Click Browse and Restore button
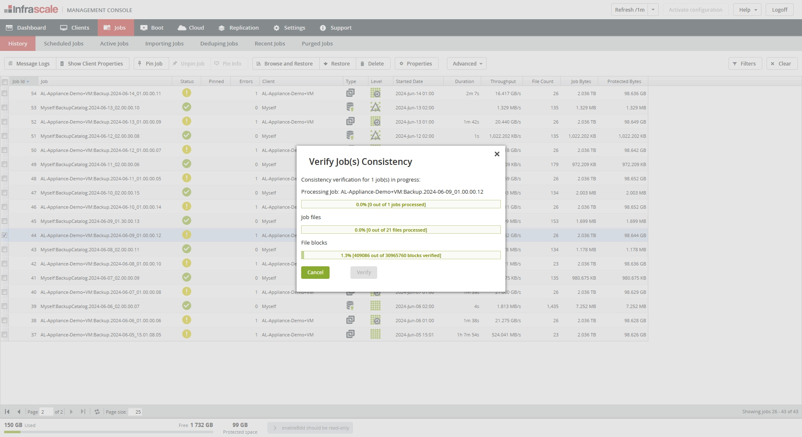Screen dimensions: 802x437 click(286, 63)
